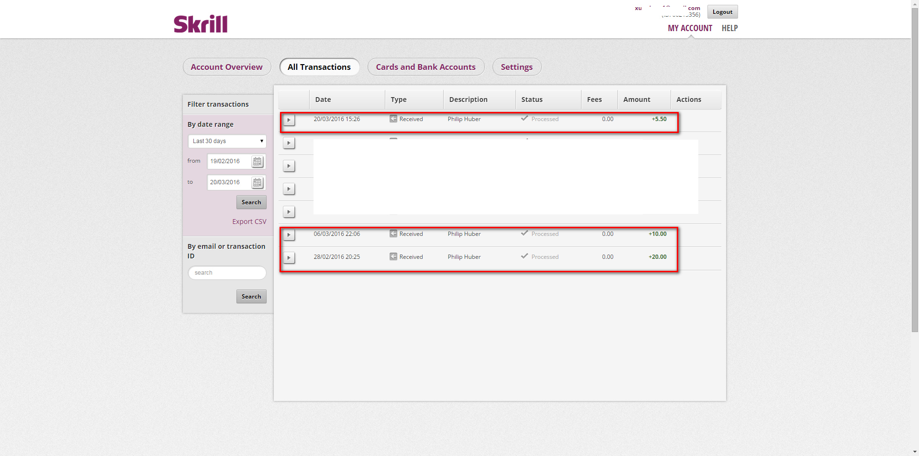
Task: Open the Cards and Bank Accounts tab
Action: click(x=426, y=67)
